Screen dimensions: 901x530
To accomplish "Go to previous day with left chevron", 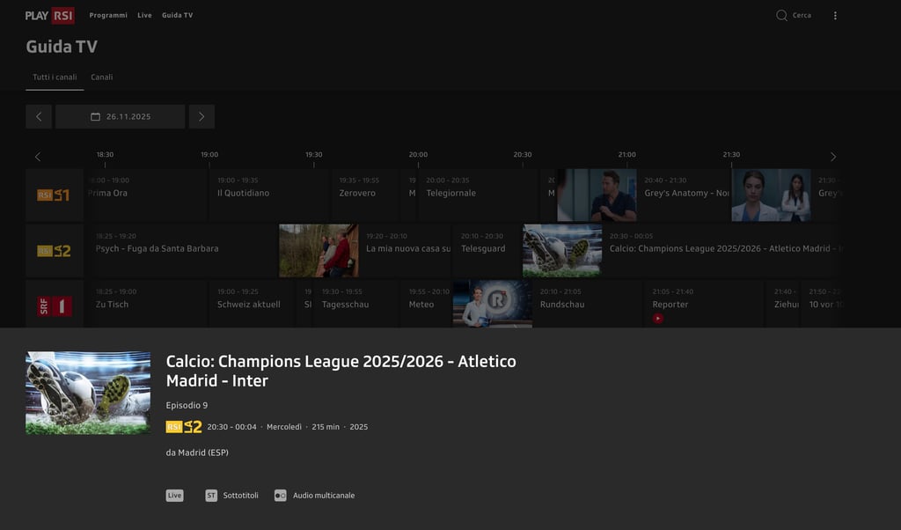I will [39, 117].
